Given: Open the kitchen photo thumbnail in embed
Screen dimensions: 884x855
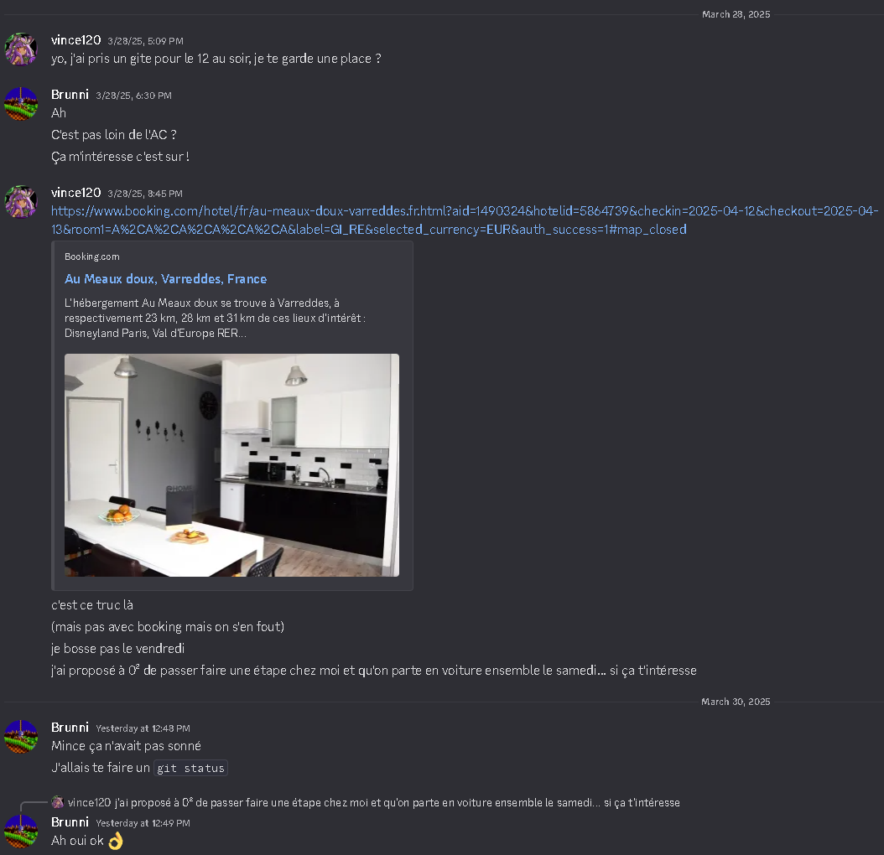Looking at the screenshot, I should pyautogui.click(x=231, y=465).
